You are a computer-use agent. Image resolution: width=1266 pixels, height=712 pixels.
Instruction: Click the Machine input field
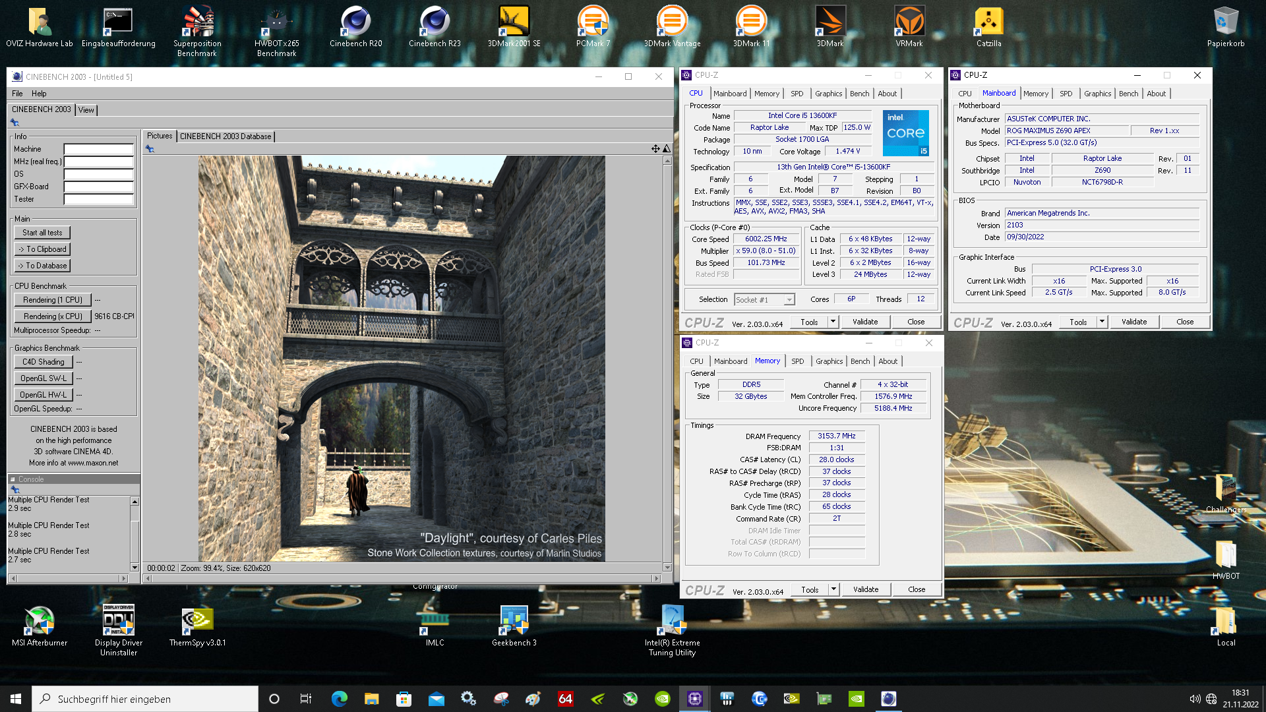(x=99, y=150)
